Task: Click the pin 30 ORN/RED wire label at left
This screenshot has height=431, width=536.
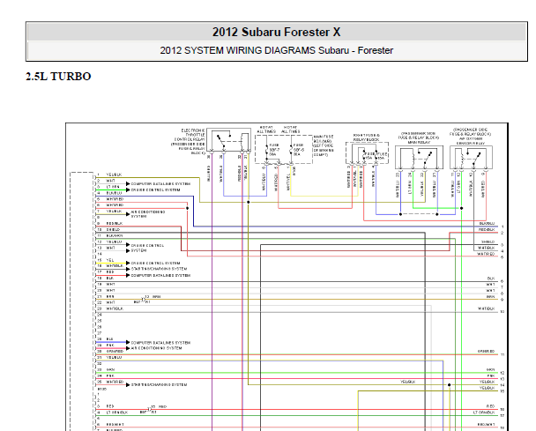Action: click(115, 352)
